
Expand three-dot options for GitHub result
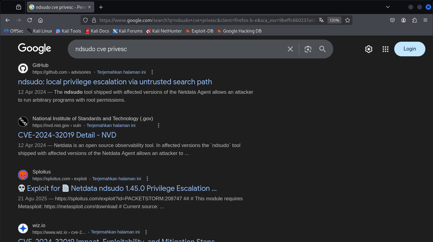[x=152, y=72]
